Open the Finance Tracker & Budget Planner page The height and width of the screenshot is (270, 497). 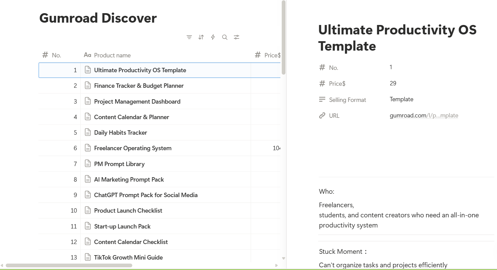(x=139, y=85)
